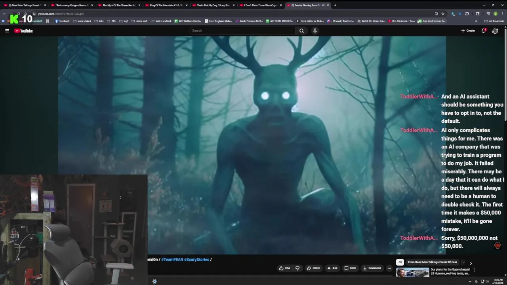
Task: Open more actions three-dot menu under video
Action: (x=389, y=268)
